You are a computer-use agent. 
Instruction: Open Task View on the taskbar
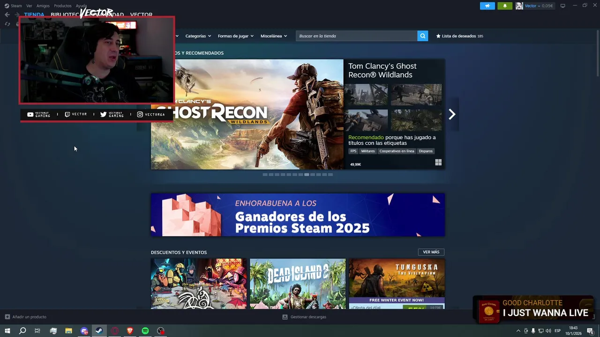[x=37, y=331]
